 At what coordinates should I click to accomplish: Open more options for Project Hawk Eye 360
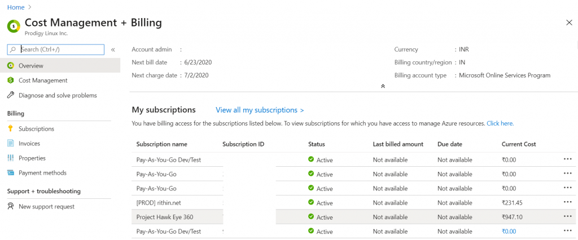pyautogui.click(x=567, y=217)
